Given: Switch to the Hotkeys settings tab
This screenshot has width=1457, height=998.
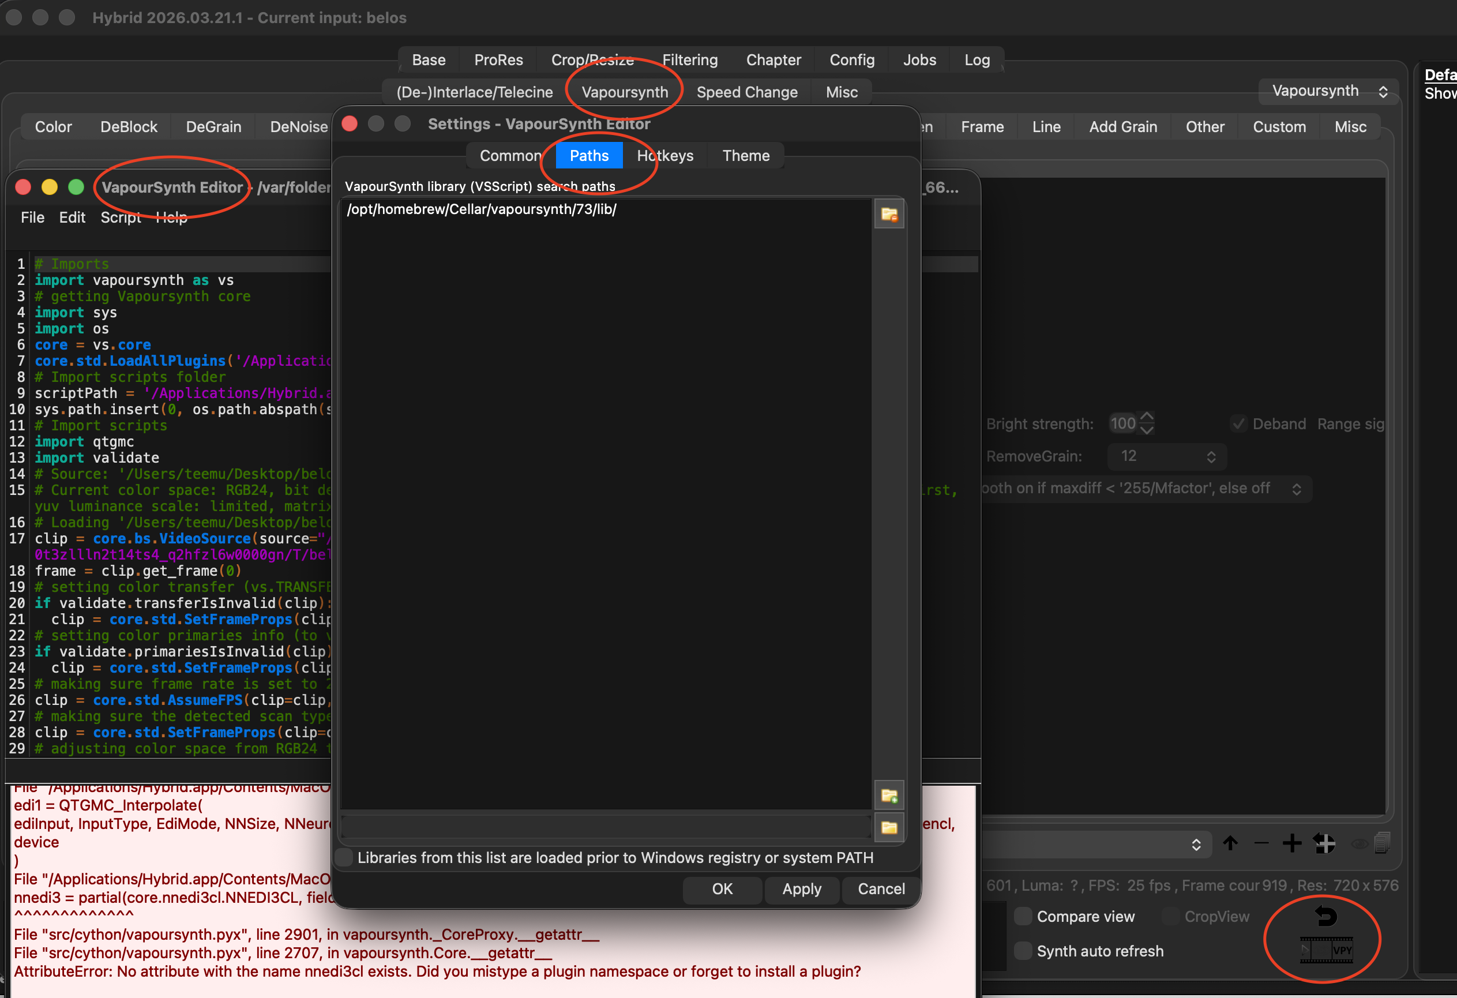Looking at the screenshot, I should [664, 155].
